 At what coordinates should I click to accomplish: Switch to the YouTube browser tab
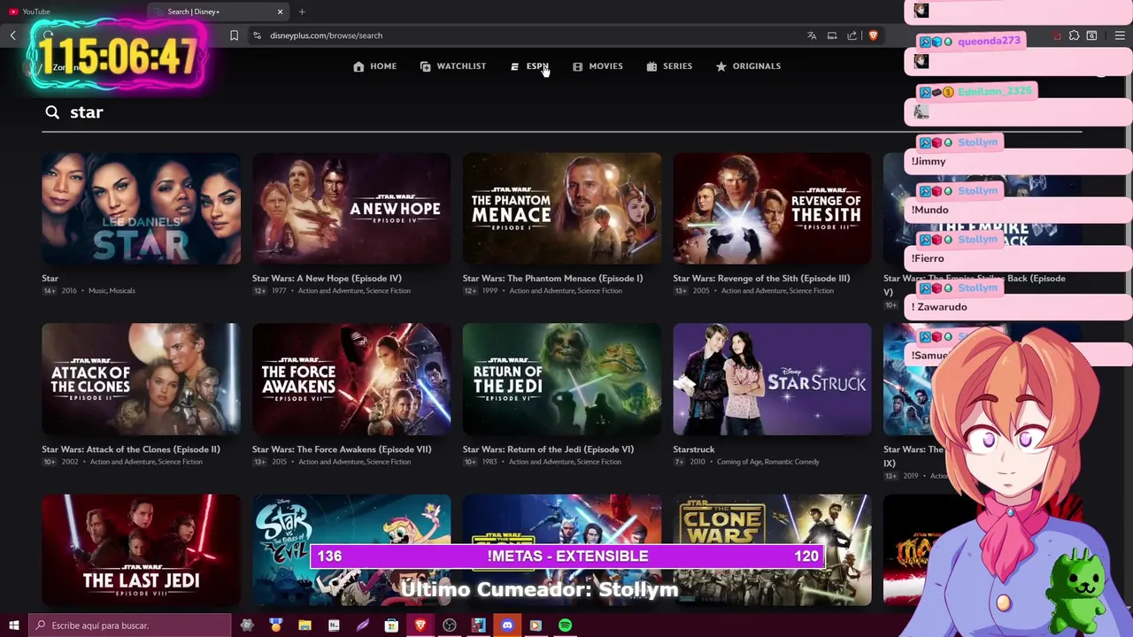71,12
